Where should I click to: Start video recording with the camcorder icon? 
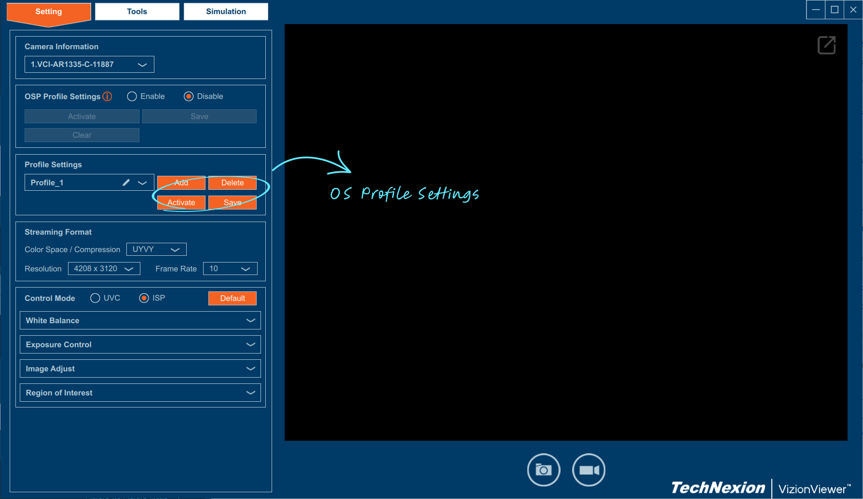pos(589,470)
